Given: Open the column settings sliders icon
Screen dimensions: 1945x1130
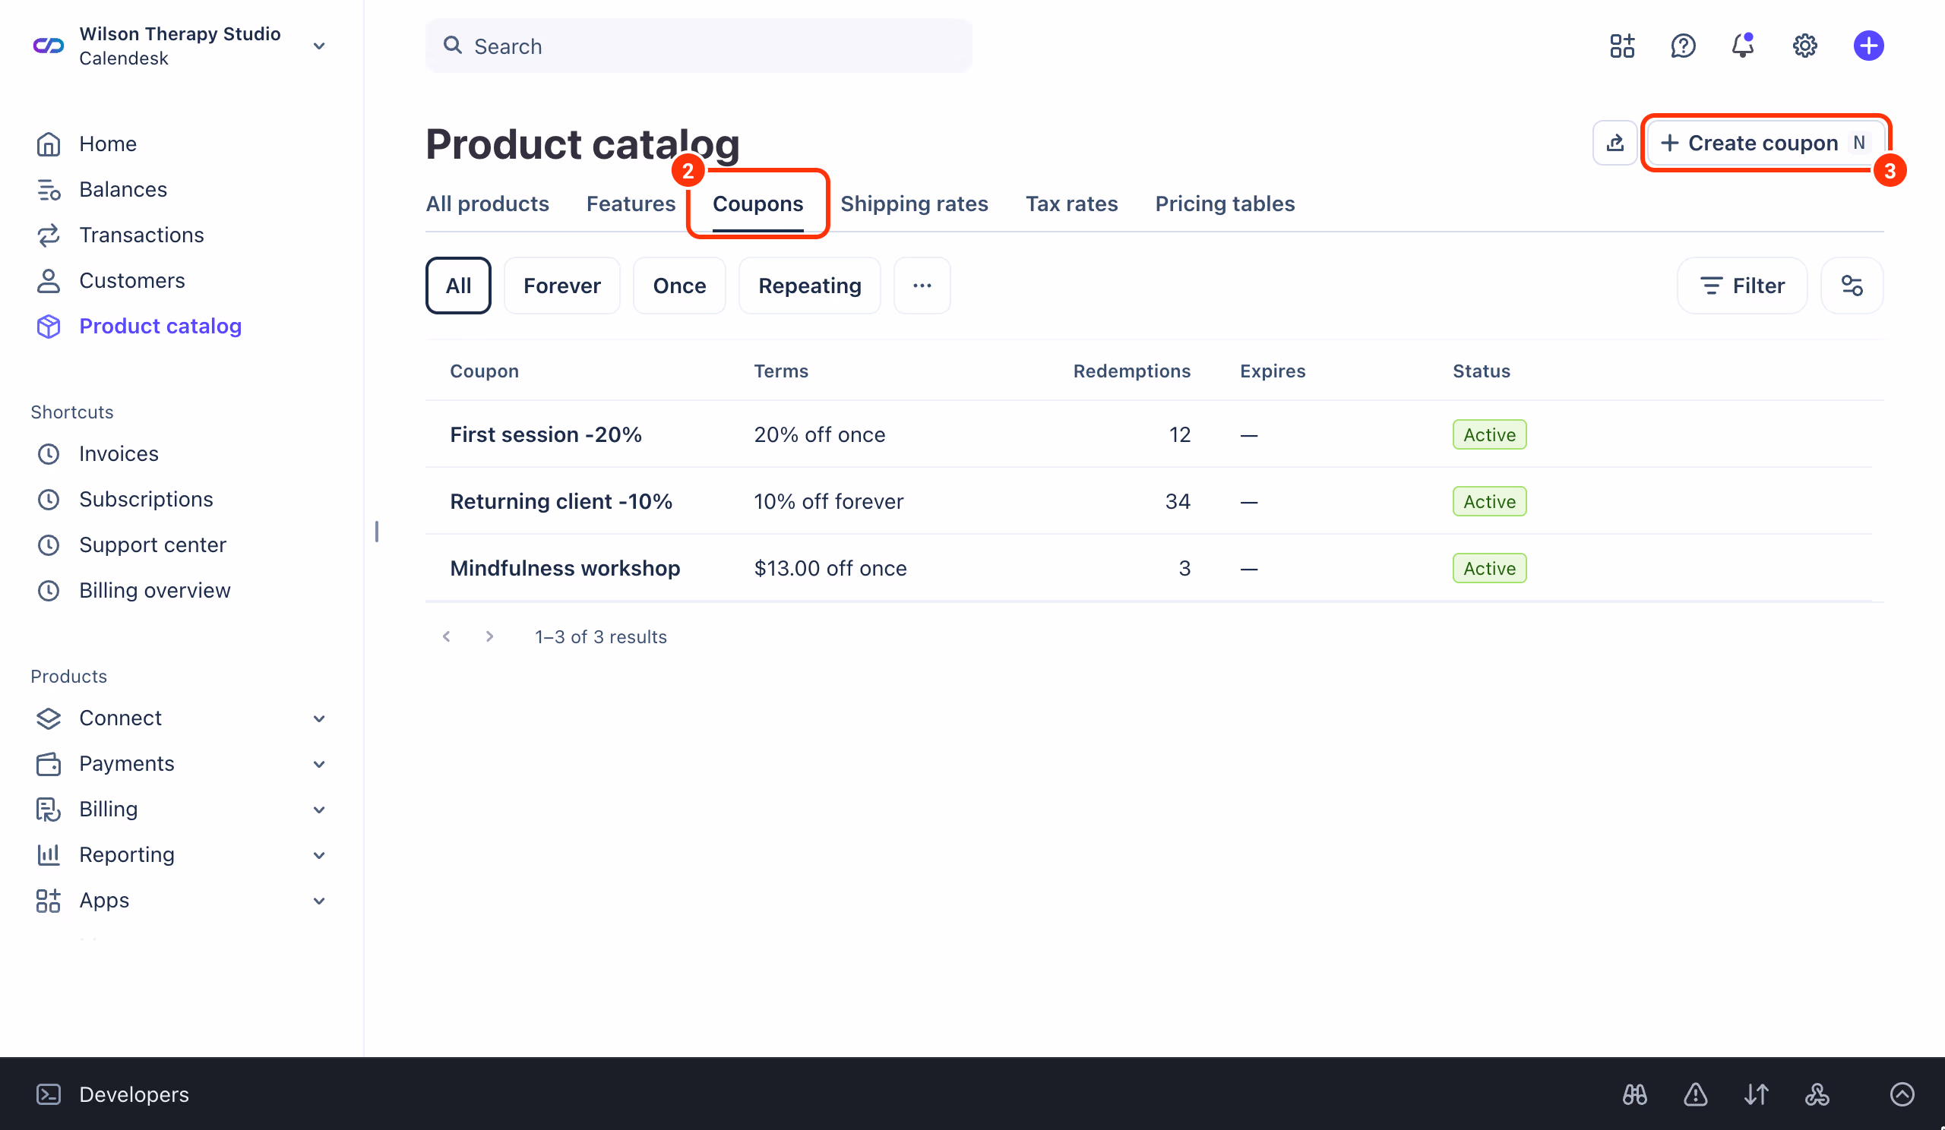Looking at the screenshot, I should tap(1852, 286).
